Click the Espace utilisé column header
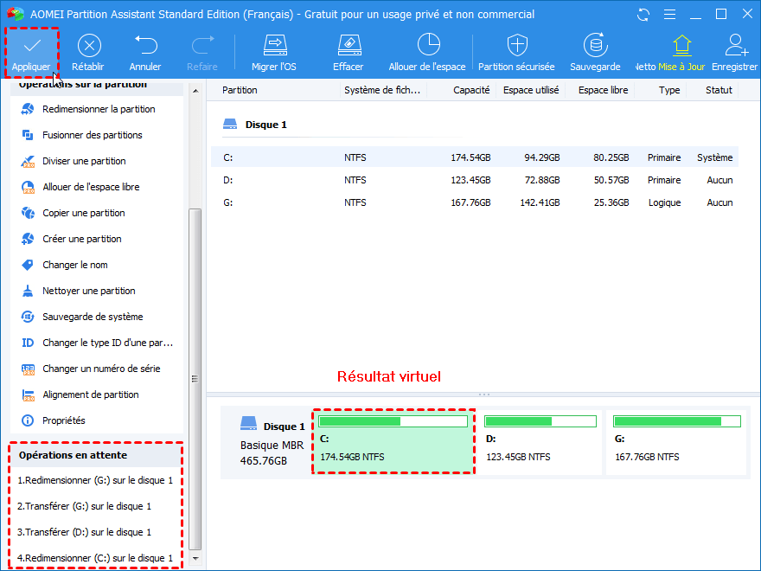 click(530, 90)
